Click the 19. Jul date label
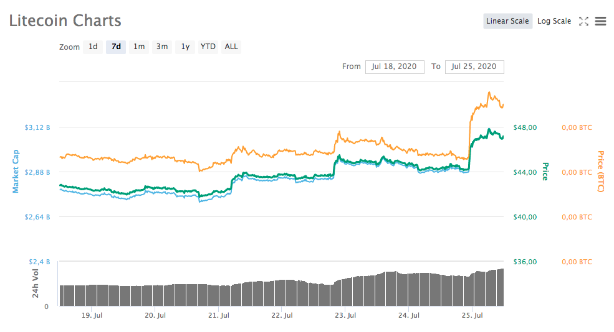 coord(92,316)
